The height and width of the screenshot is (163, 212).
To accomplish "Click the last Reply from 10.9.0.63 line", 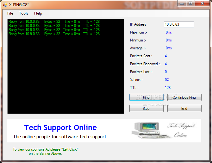I will [54, 34].
